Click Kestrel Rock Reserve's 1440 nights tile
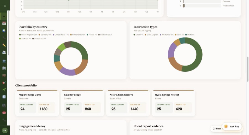The image size is (249, 135). point(138,107)
